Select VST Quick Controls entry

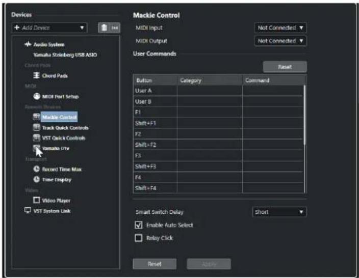[64, 138]
